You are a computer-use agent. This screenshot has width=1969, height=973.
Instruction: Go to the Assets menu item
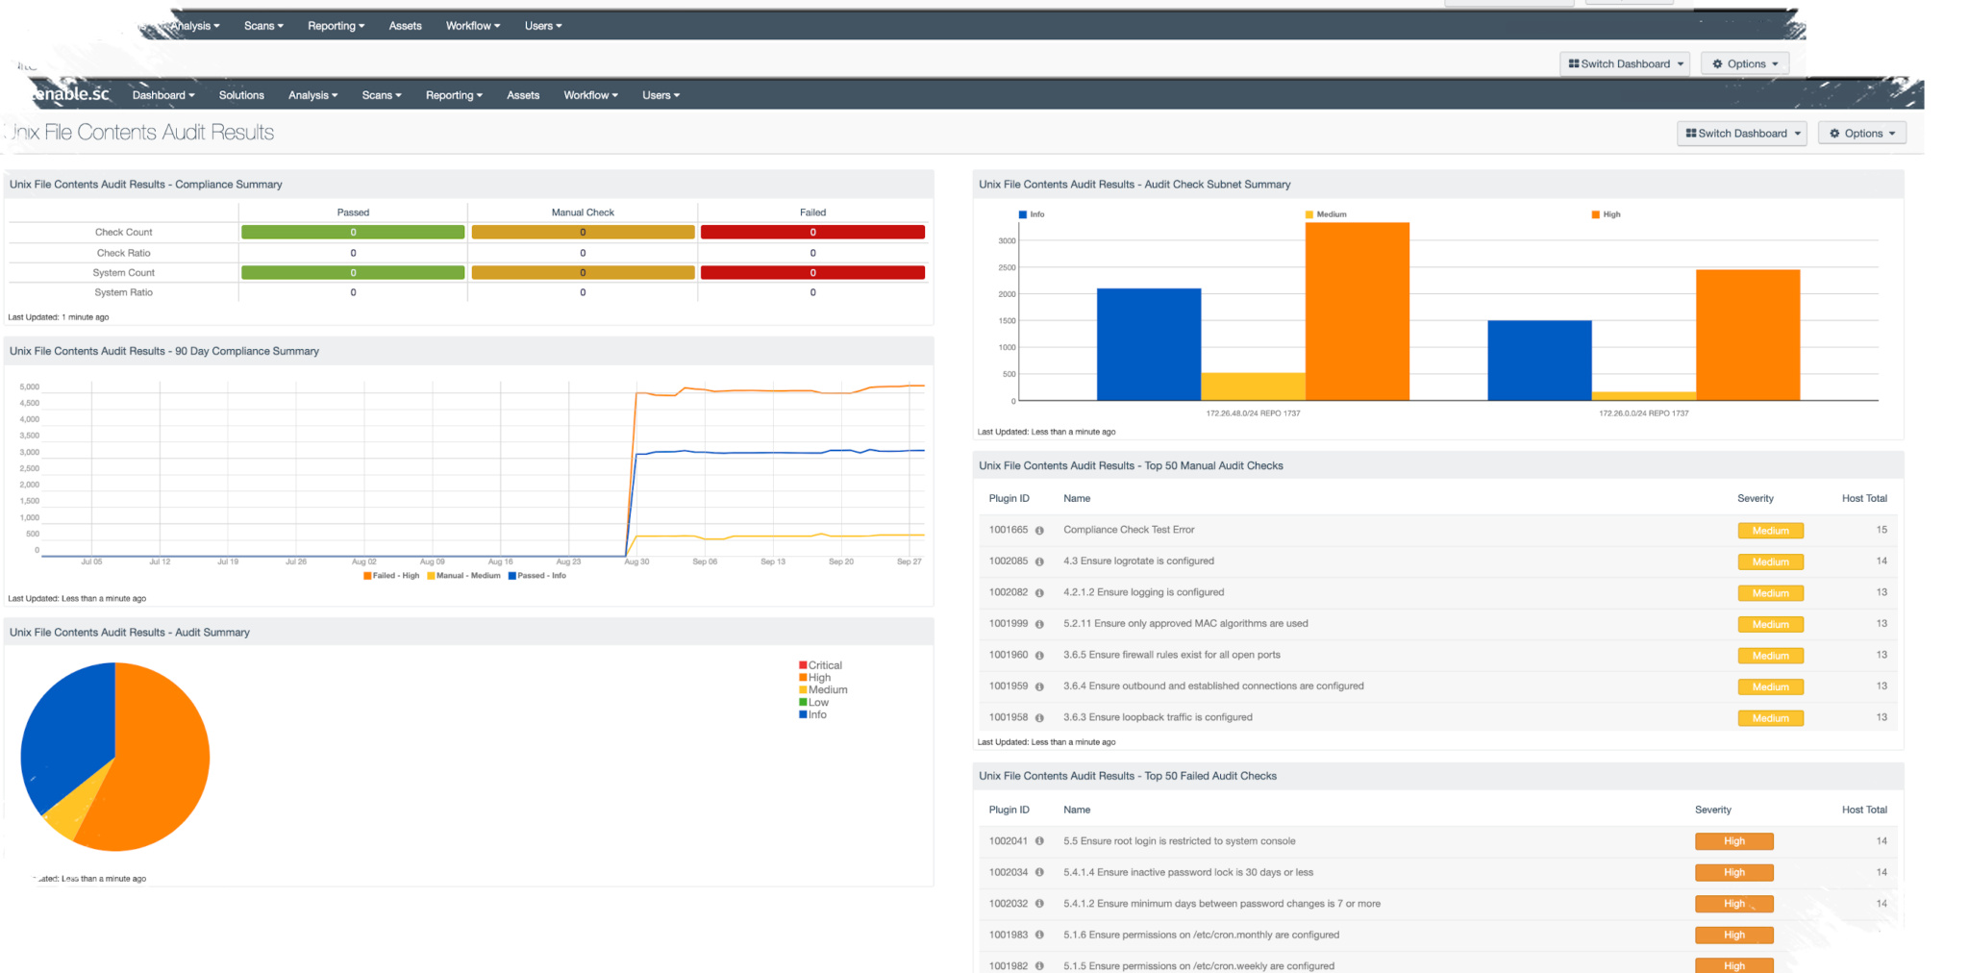coord(523,95)
